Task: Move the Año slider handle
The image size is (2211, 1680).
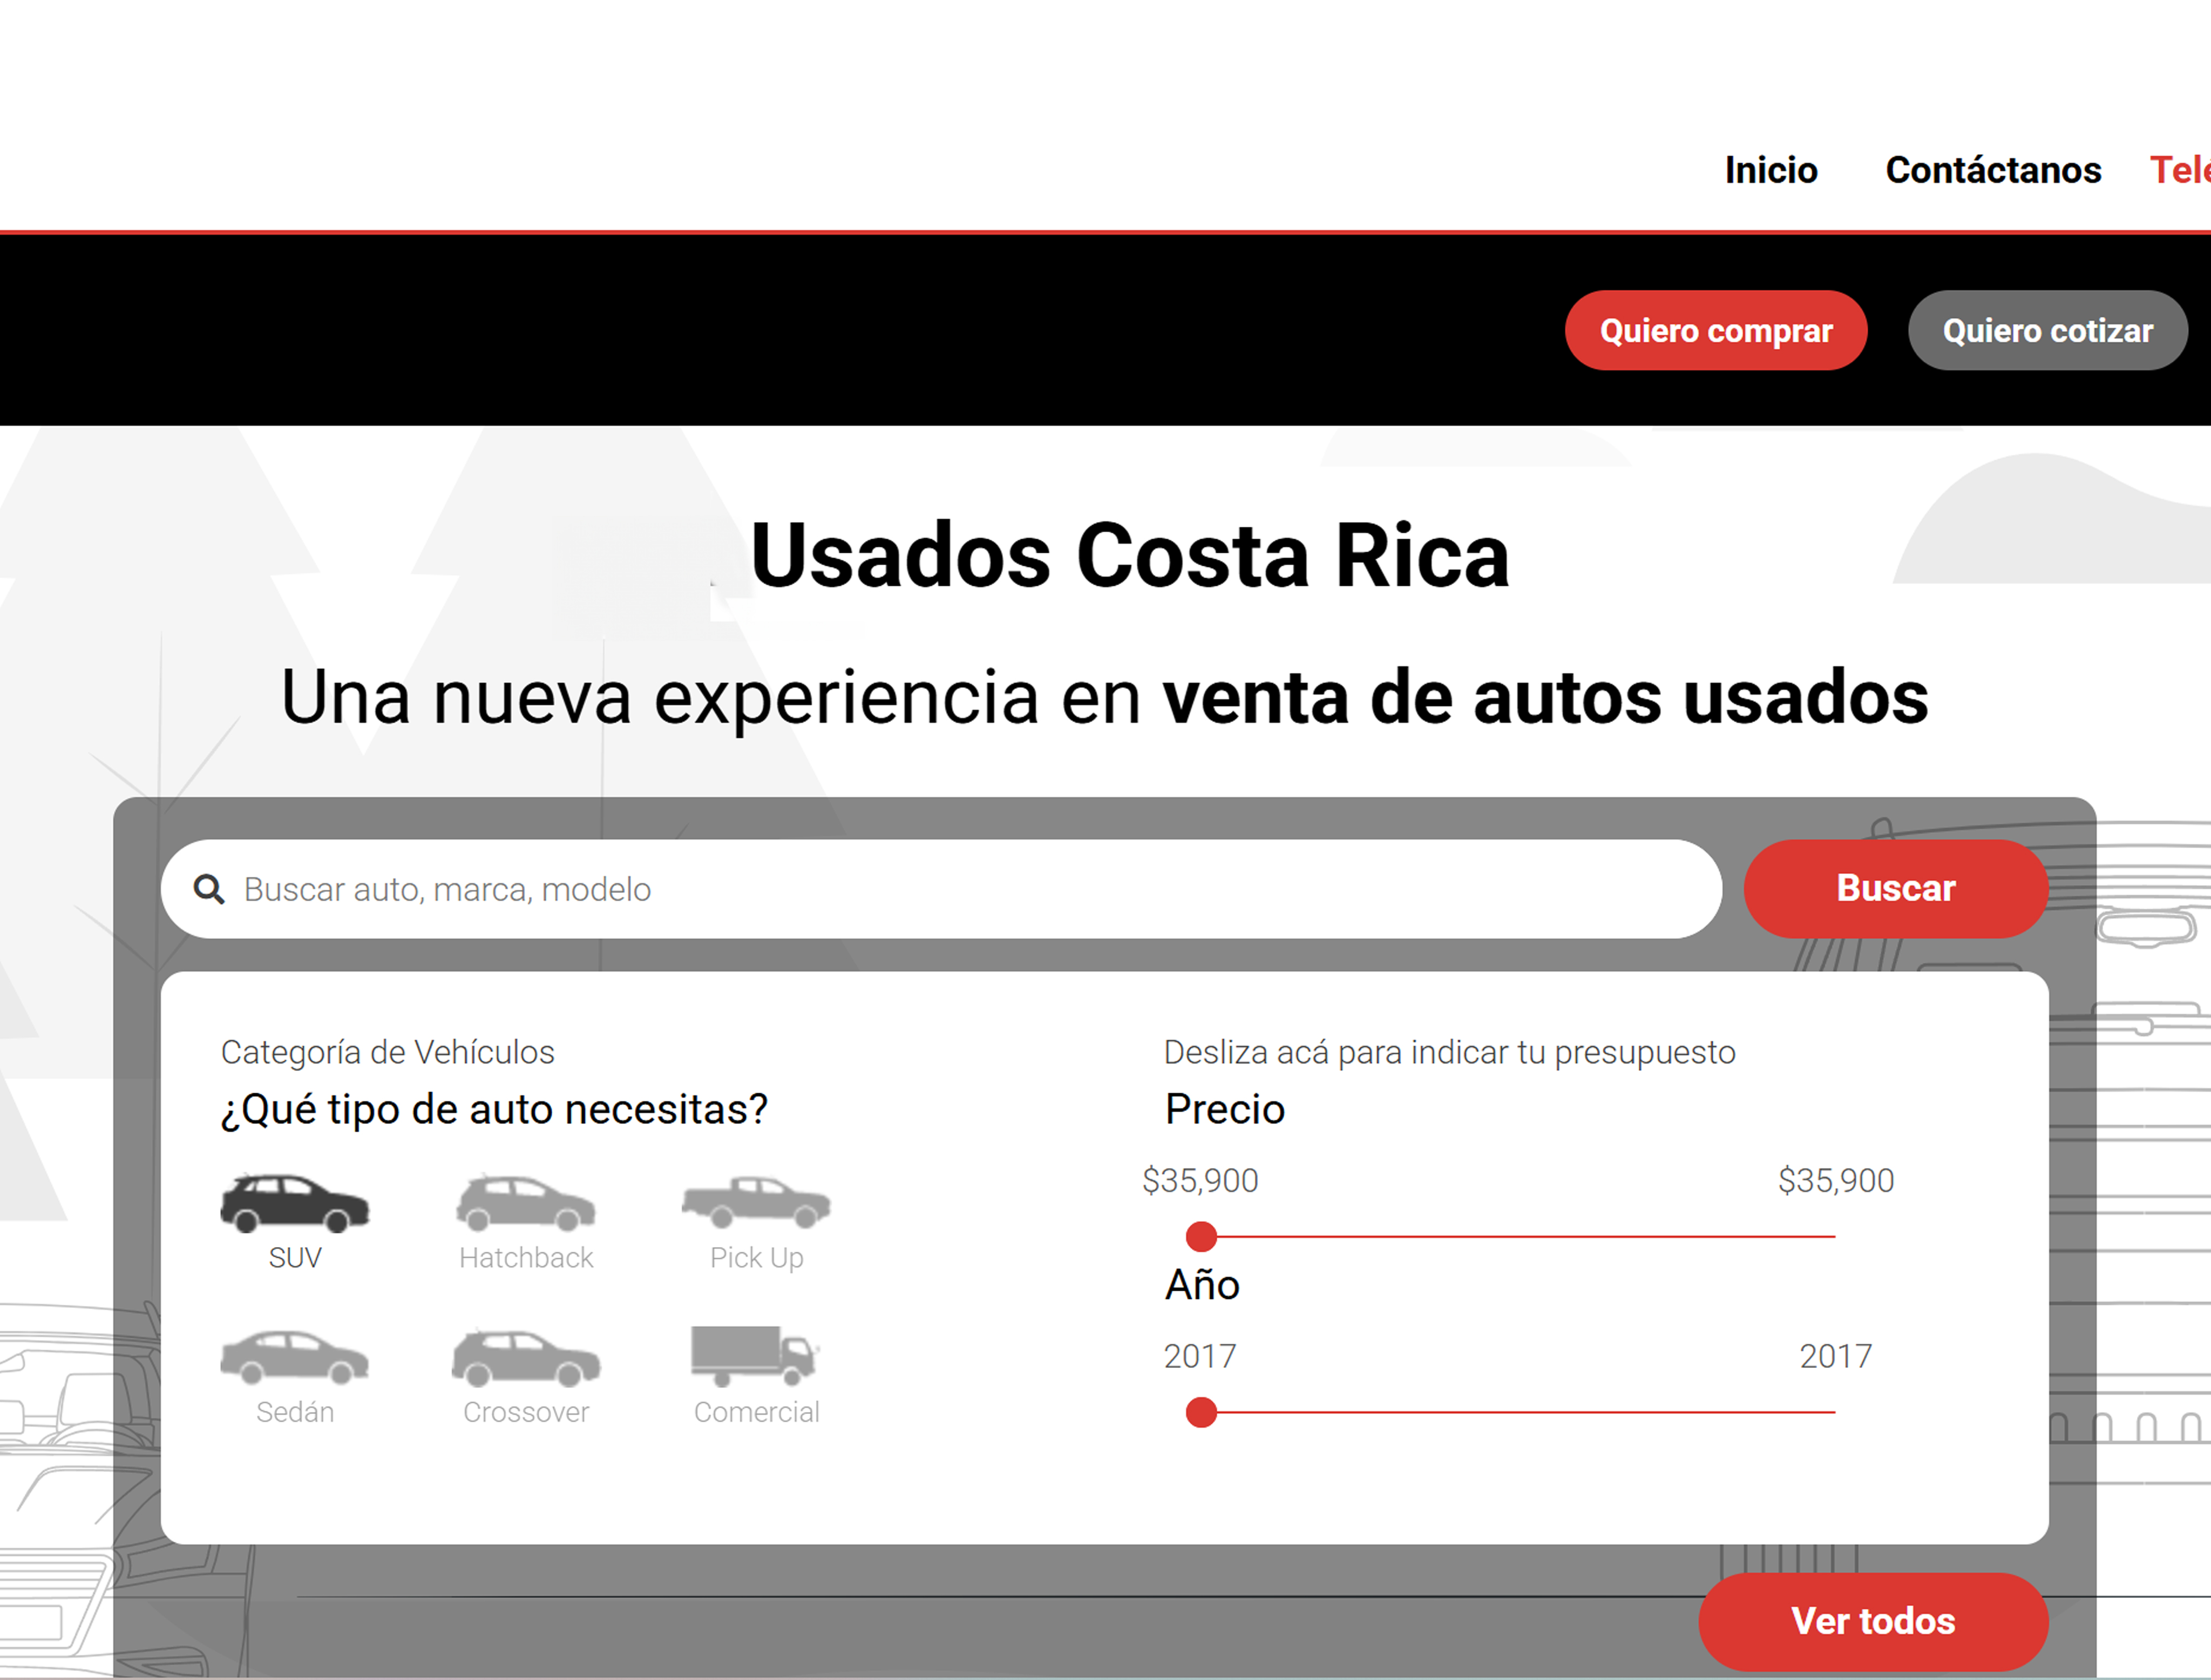Action: 1201,1413
